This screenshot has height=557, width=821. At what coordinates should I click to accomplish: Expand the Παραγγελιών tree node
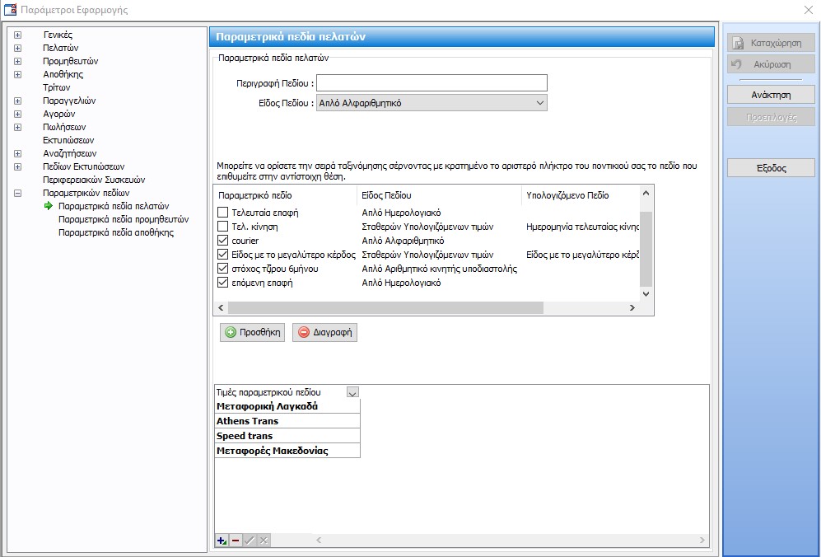(18, 101)
